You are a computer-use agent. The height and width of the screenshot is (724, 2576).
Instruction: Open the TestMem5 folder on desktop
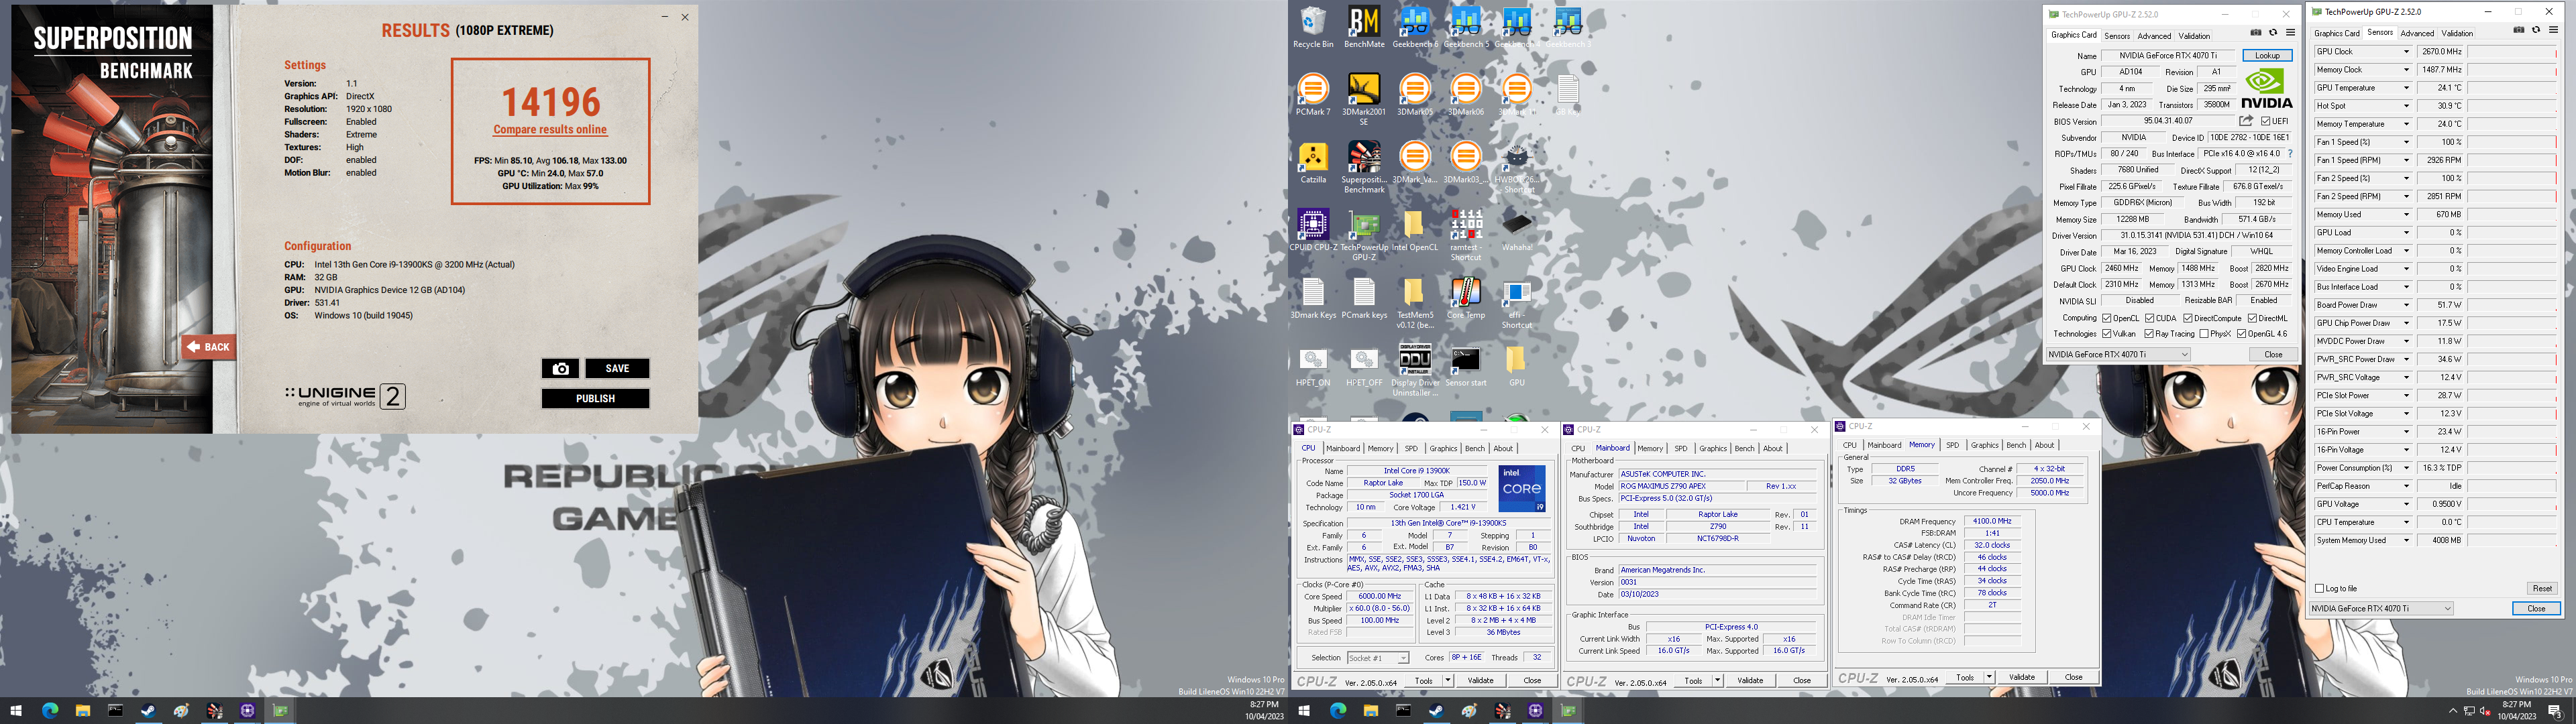(x=1415, y=303)
